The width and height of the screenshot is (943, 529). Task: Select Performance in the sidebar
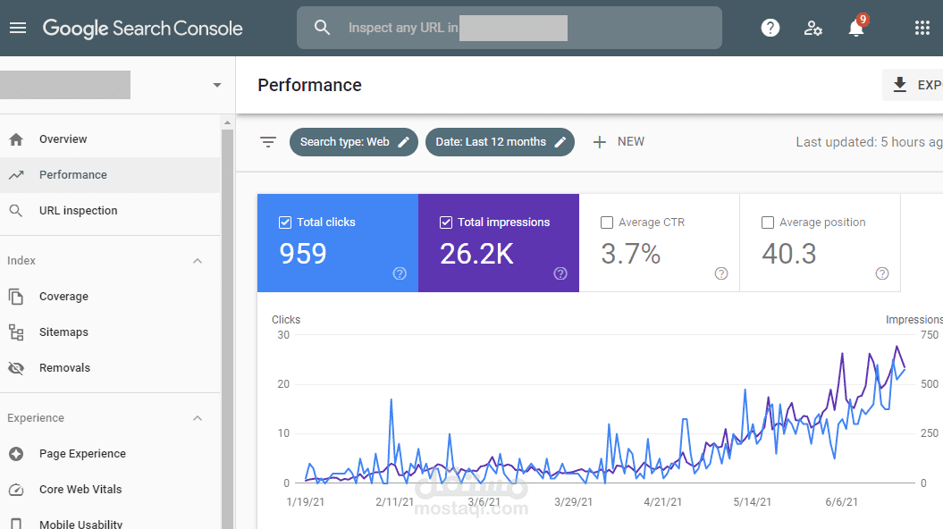(110, 175)
